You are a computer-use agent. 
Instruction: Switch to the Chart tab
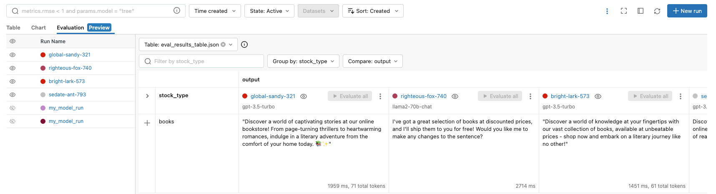[38, 28]
